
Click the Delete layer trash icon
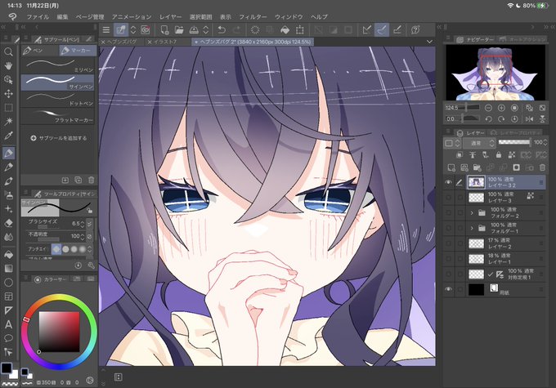pyautogui.click(x=542, y=167)
